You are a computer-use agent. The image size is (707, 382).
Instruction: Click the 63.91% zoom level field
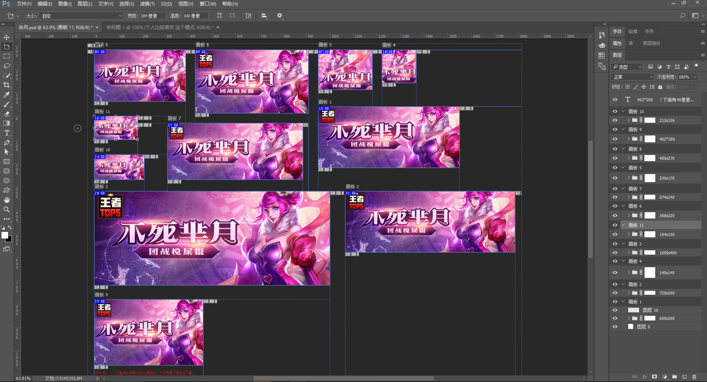point(23,378)
